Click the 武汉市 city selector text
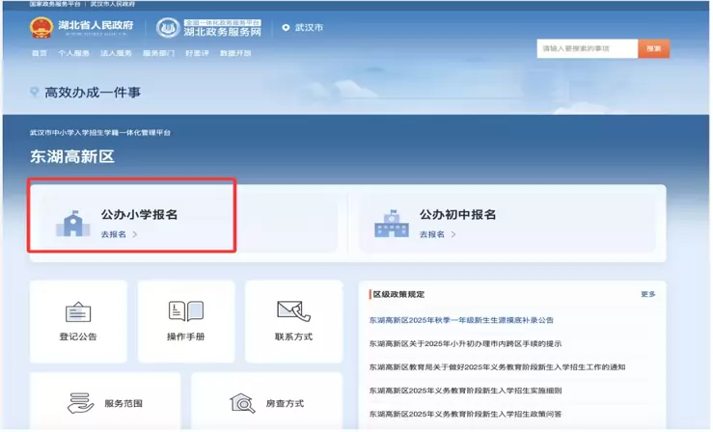713x432 pixels. tap(309, 28)
